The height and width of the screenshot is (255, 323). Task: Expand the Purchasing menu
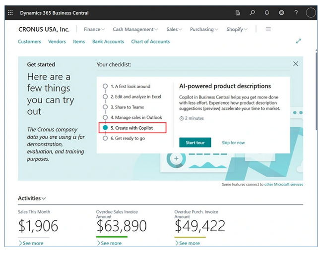tap(204, 29)
